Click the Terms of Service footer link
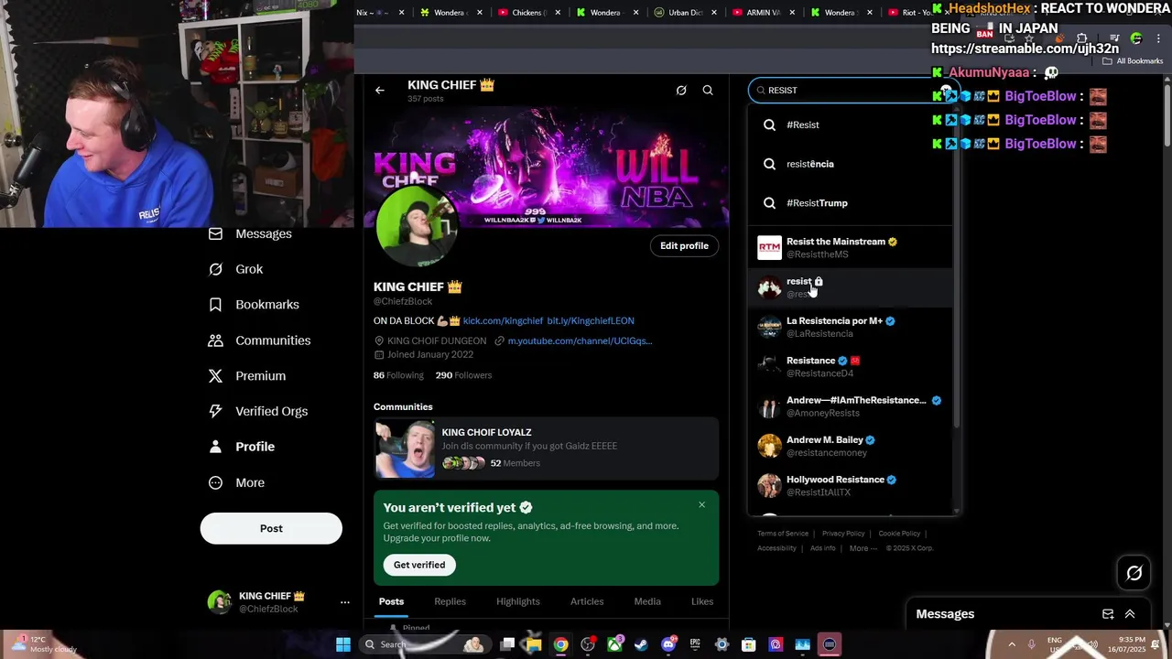The width and height of the screenshot is (1172, 659). pyautogui.click(x=783, y=534)
